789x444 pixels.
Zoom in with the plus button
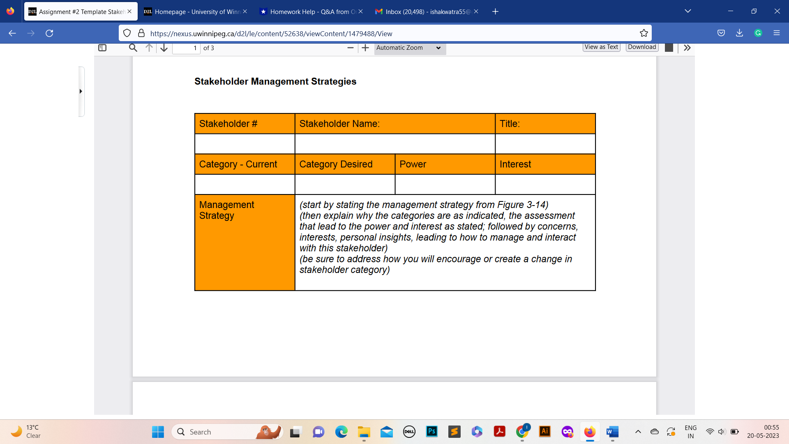(x=365, y=48)
